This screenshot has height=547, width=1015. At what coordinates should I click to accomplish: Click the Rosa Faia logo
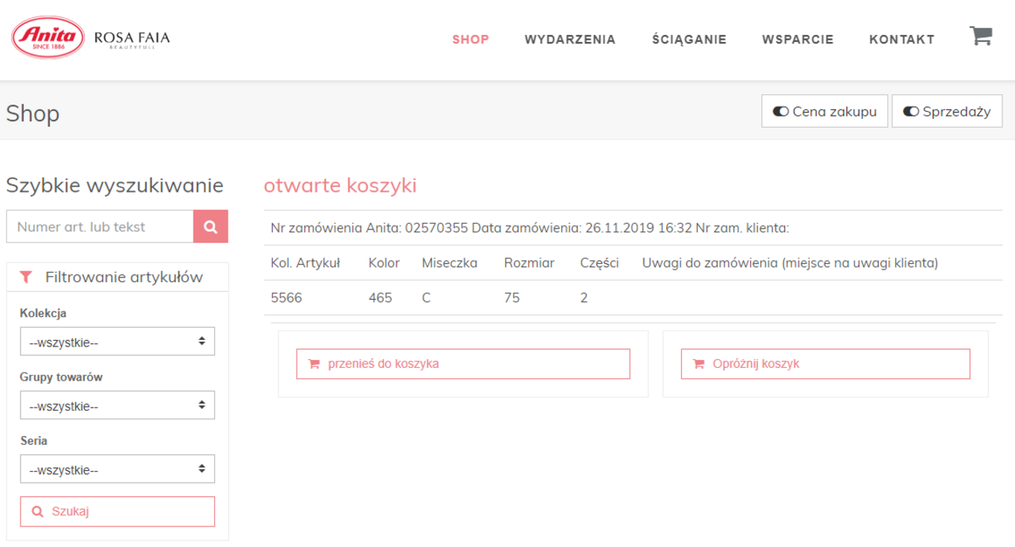132,39
